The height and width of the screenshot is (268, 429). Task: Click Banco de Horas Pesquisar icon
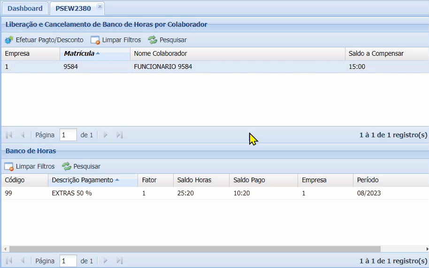click(x=67, y=166)
